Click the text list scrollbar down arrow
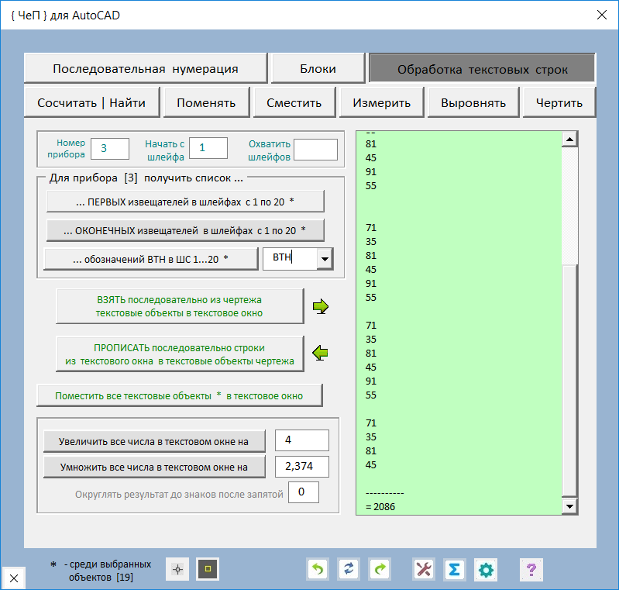This screenshot has width=619, height=590. pos(570,506)
